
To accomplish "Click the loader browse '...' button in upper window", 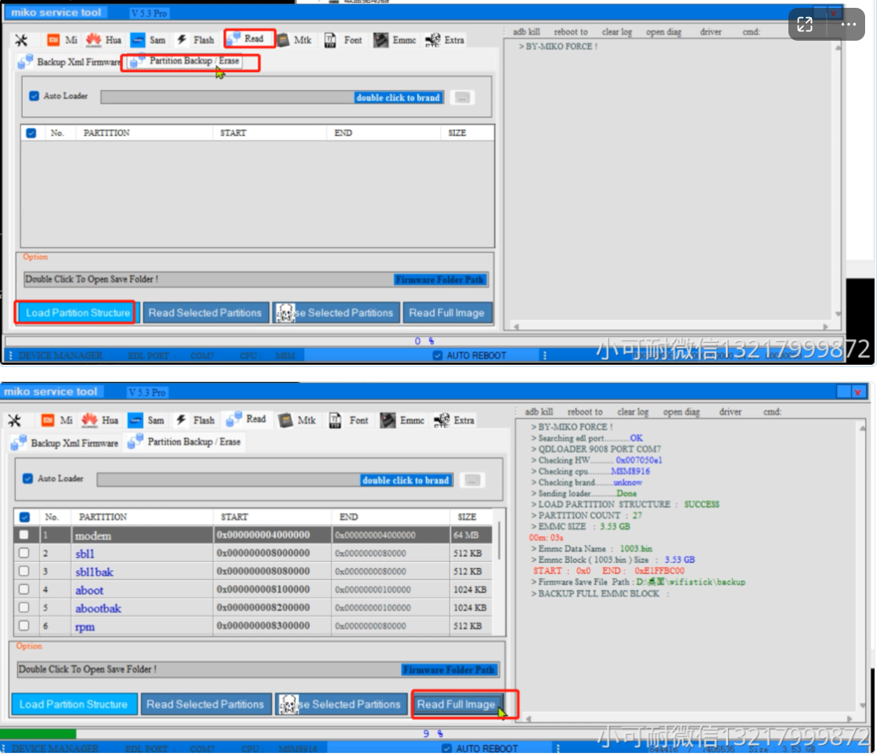I will pos(462,98).
